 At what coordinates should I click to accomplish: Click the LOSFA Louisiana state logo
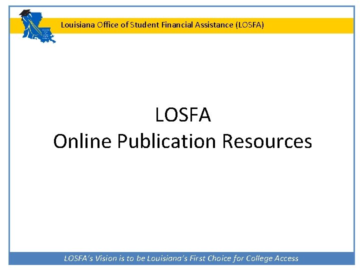(x=37, y=26)
